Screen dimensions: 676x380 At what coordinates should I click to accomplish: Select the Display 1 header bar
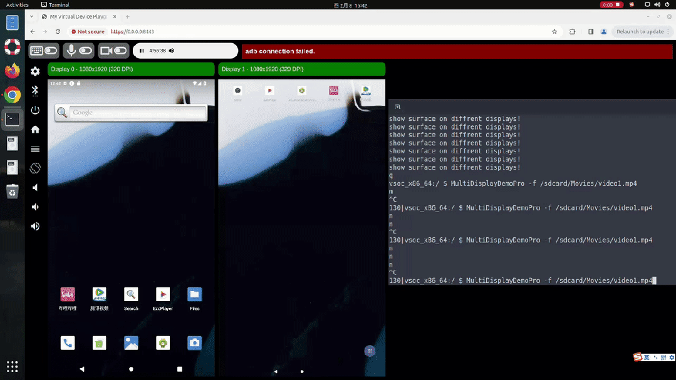click(x=302, y=69)
